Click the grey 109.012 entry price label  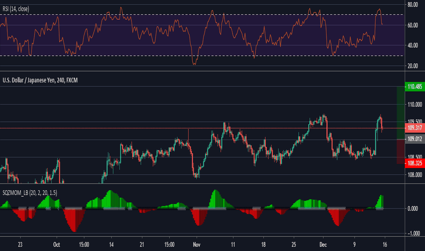[x=415, y=139]
